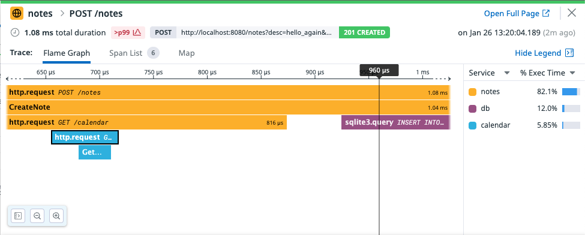Image resolution: width=585 pixels, height=235 pixels.
Task: Hide the legend panel
Action: [x=538, y=53]
